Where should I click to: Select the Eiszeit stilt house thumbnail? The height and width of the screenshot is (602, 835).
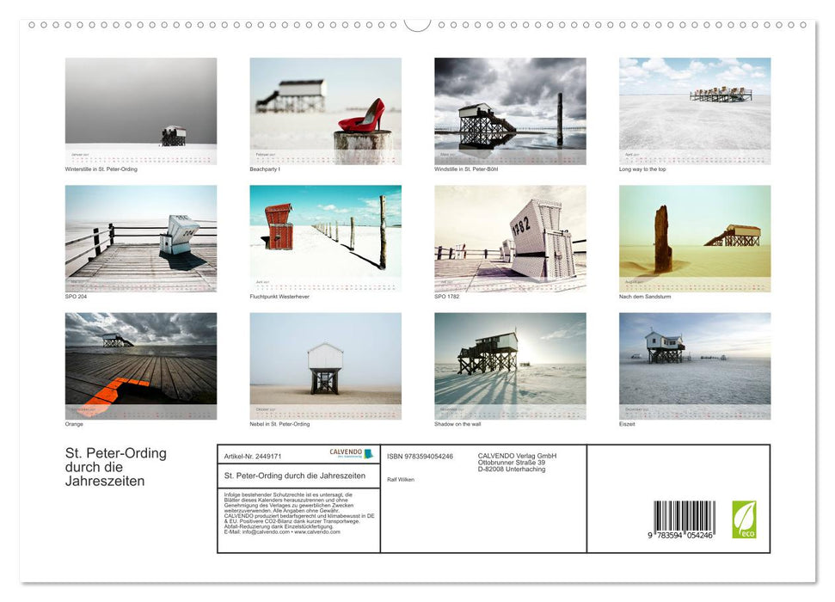point(695,366)
